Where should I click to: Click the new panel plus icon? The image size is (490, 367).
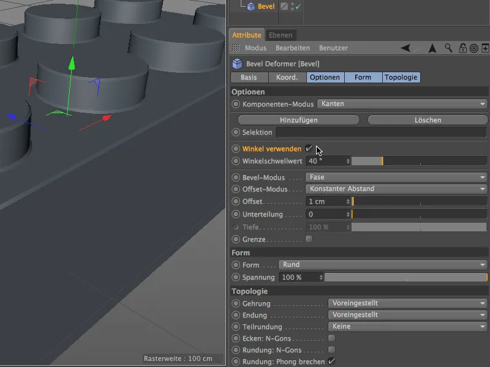tap(484, 48)
